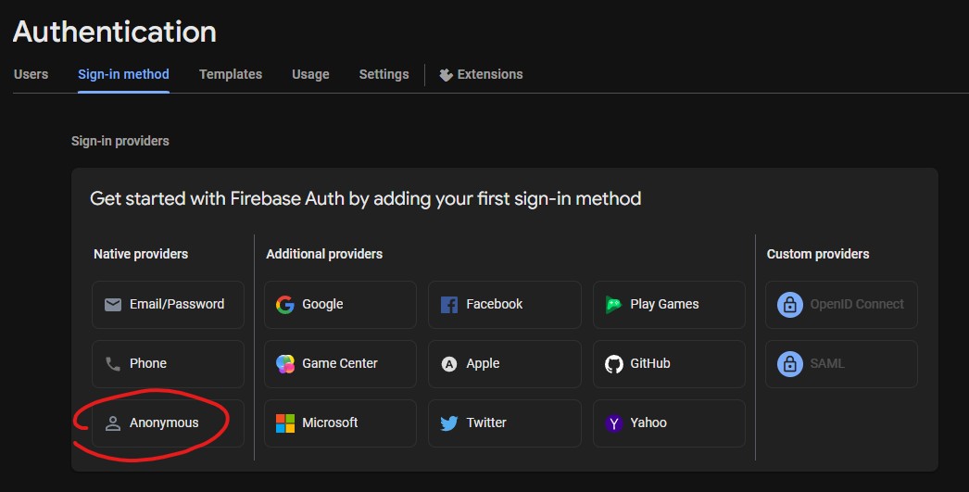Choose the Yahoo provider label
Image resolution: width=969 pixels, height=492 pixels.
pyautogui.click(x=648, y=423)
